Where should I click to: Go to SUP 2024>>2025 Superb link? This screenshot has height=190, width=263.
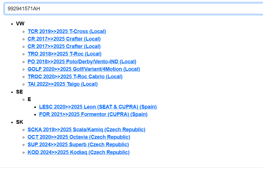click(78, 145)
